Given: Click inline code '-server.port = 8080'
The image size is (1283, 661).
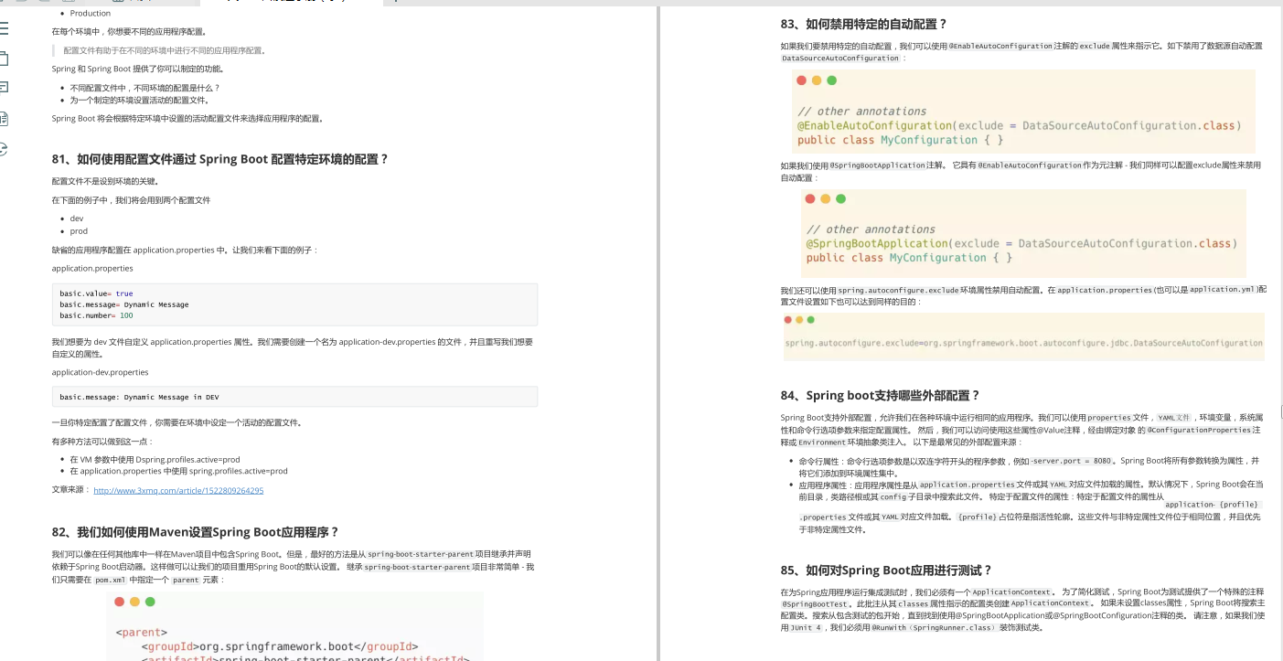Looking at the screenshot, I should coord(1072,461).
